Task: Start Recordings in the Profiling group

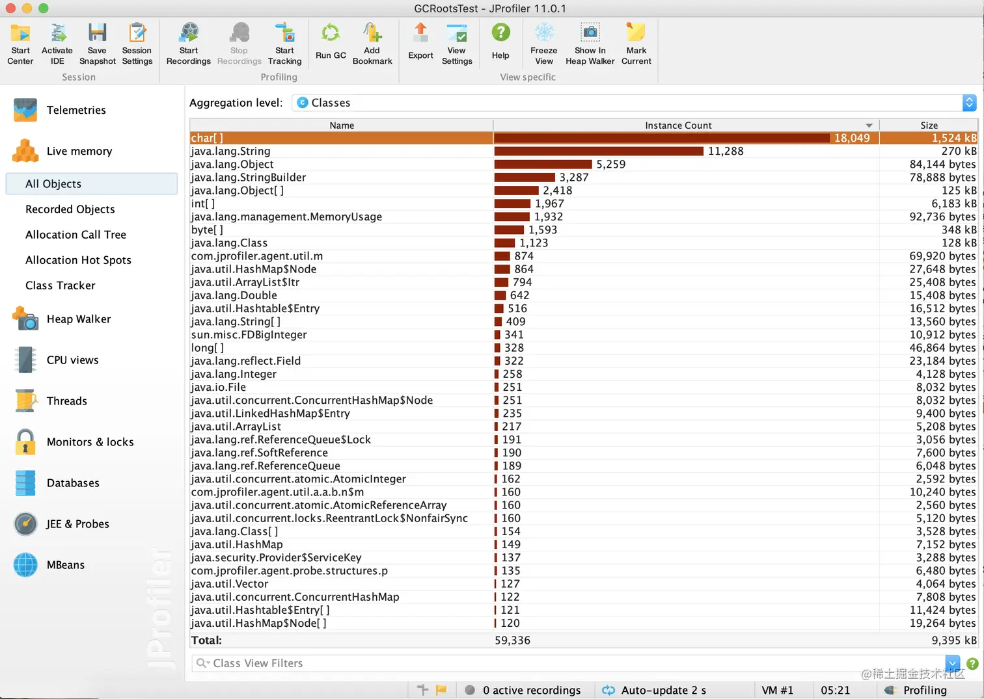Action: point(189,44)
